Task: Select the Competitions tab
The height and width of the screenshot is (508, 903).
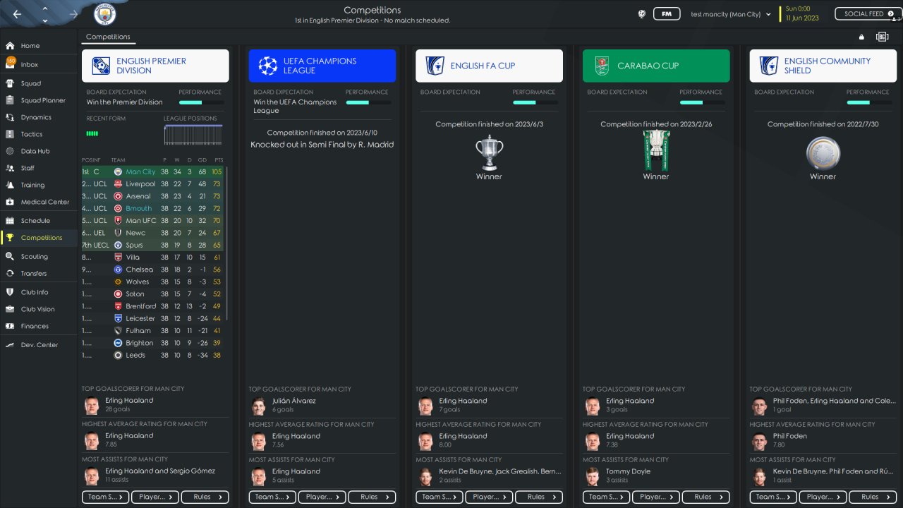Action: 108,37
